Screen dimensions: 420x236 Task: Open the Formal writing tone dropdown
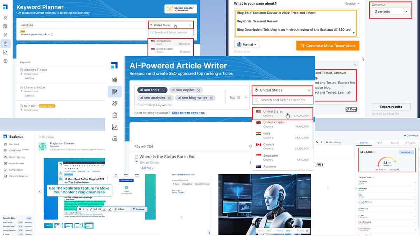247,44
